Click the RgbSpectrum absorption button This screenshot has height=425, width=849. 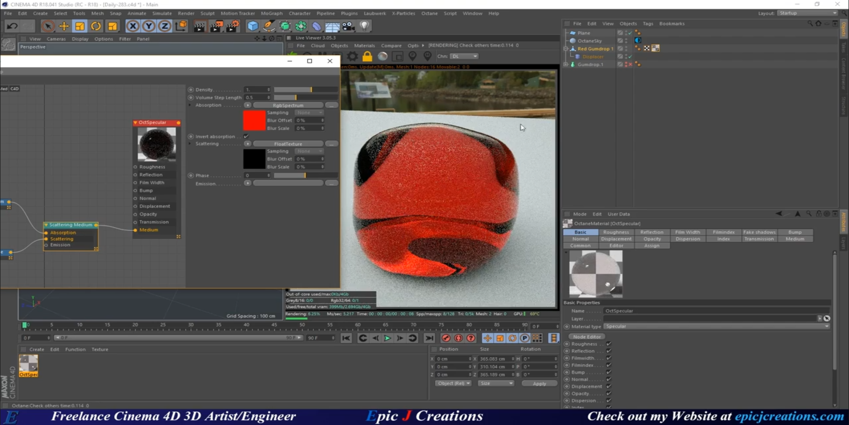[x=288, y=105]
